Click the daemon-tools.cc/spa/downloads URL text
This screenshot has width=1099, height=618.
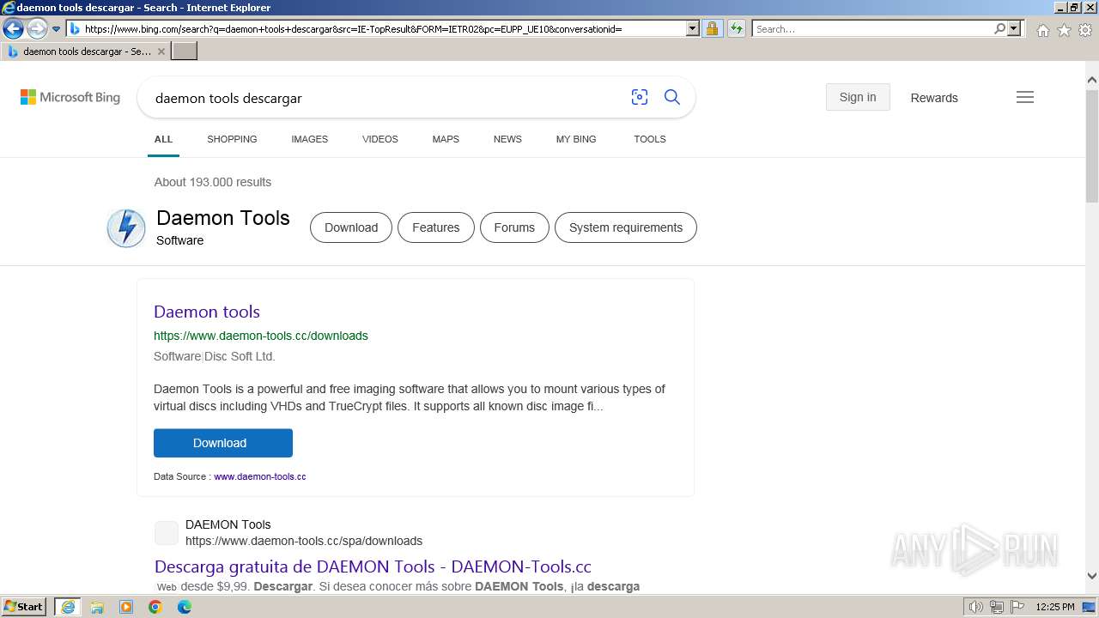(x=304, y=541)
